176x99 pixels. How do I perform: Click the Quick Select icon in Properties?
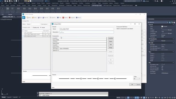pyautogui.click(x=174, y=23)
